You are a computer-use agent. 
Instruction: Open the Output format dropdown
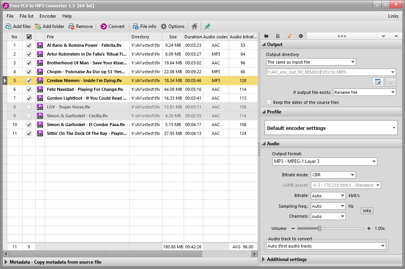click(325, 161)
